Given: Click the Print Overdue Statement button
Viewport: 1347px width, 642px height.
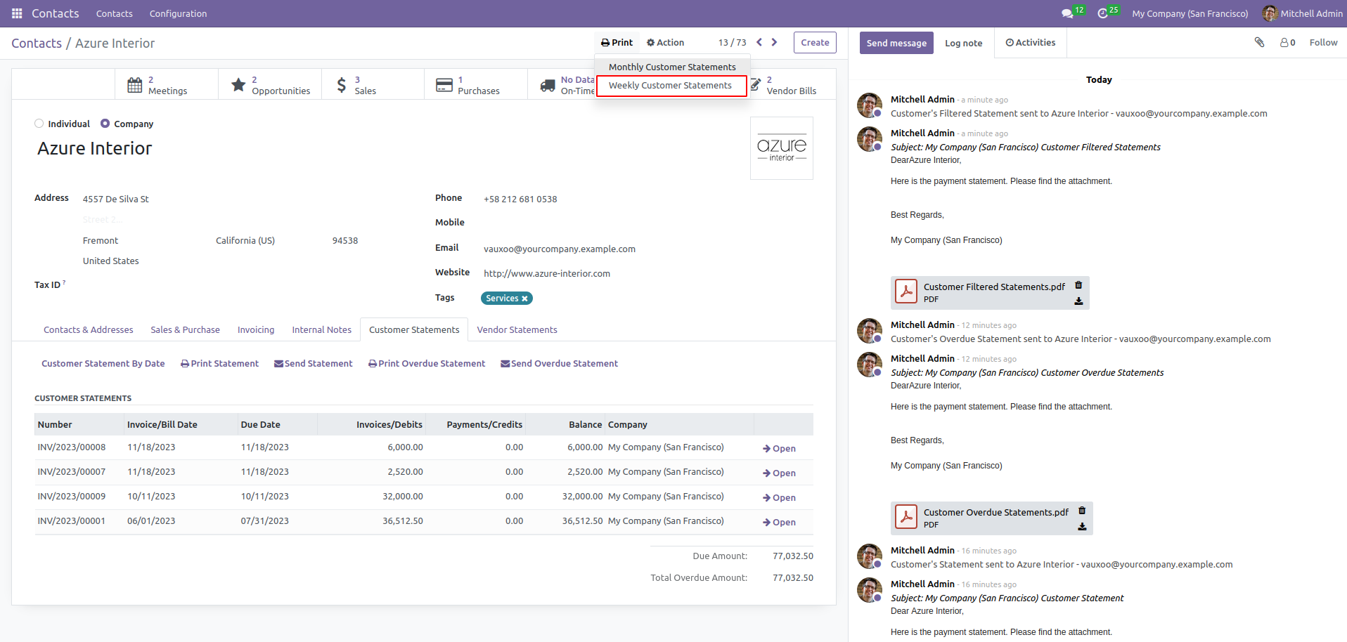Looking at the screenshot, I should click(x=427, y=363).
